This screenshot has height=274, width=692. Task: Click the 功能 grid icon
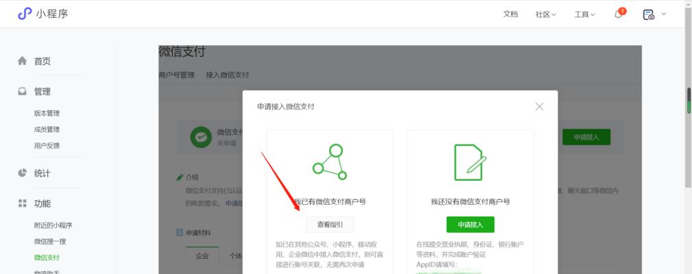click(x=22, y=203)
